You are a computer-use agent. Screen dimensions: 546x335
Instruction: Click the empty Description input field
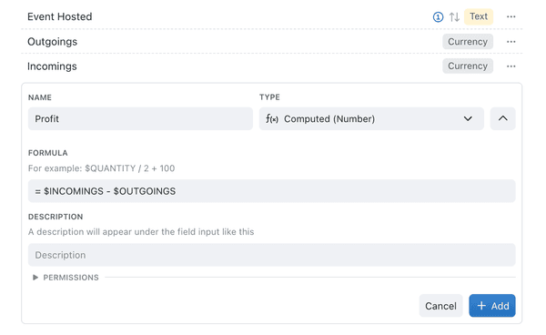(271, 255)
